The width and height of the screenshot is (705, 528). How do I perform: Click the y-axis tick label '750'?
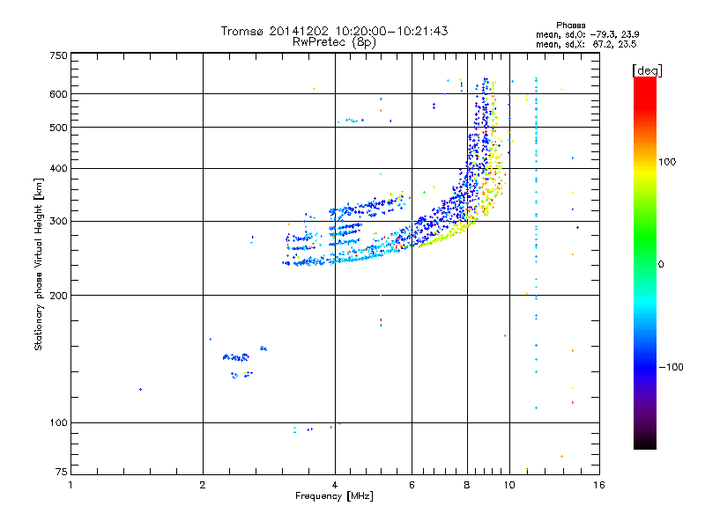(x=58, y=55)
